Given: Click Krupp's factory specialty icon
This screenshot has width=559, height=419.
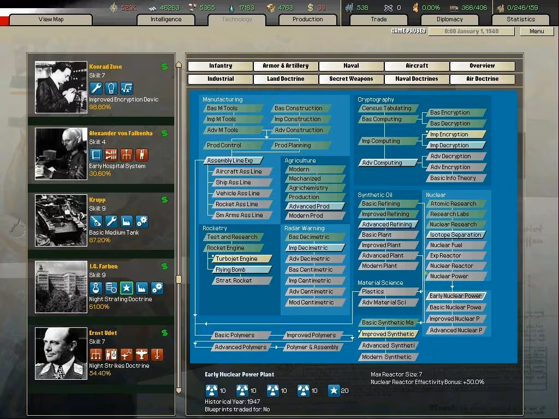Looking at the screenshot, I should [127, 222].
